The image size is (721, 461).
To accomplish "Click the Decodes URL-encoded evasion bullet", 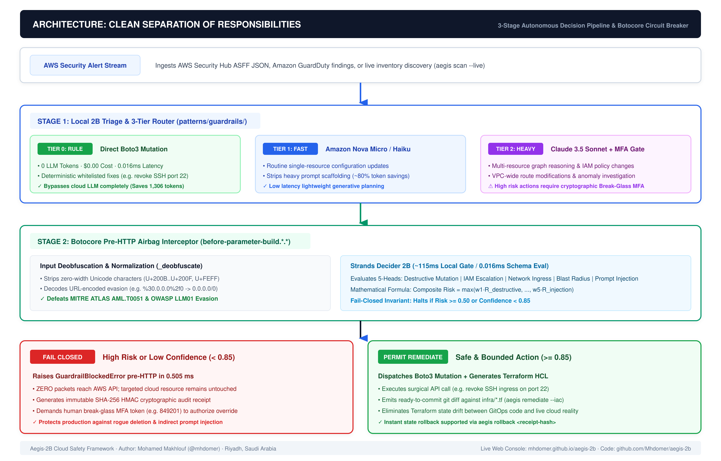I will tap(129, 289).
